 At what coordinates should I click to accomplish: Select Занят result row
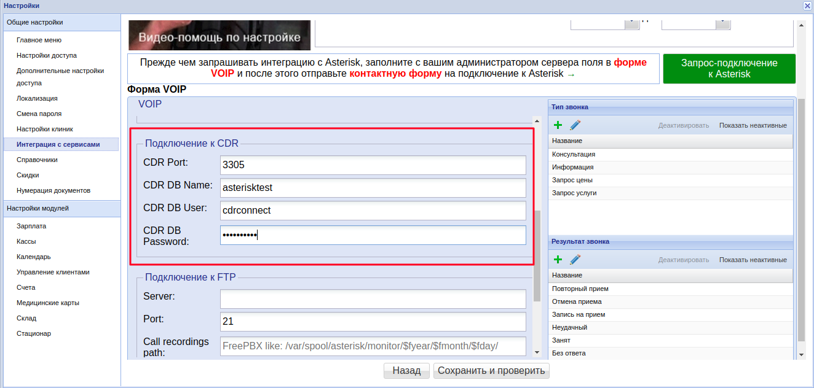pos(671,340)
